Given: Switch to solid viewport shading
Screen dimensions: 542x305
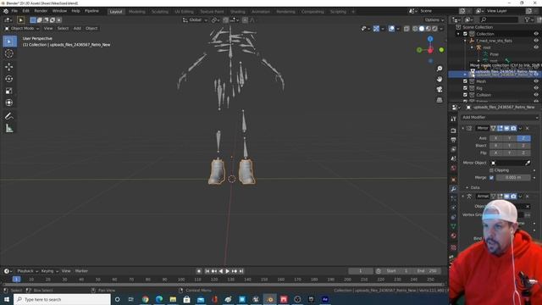Looking at the screenshot, I should tap(422, 29).
